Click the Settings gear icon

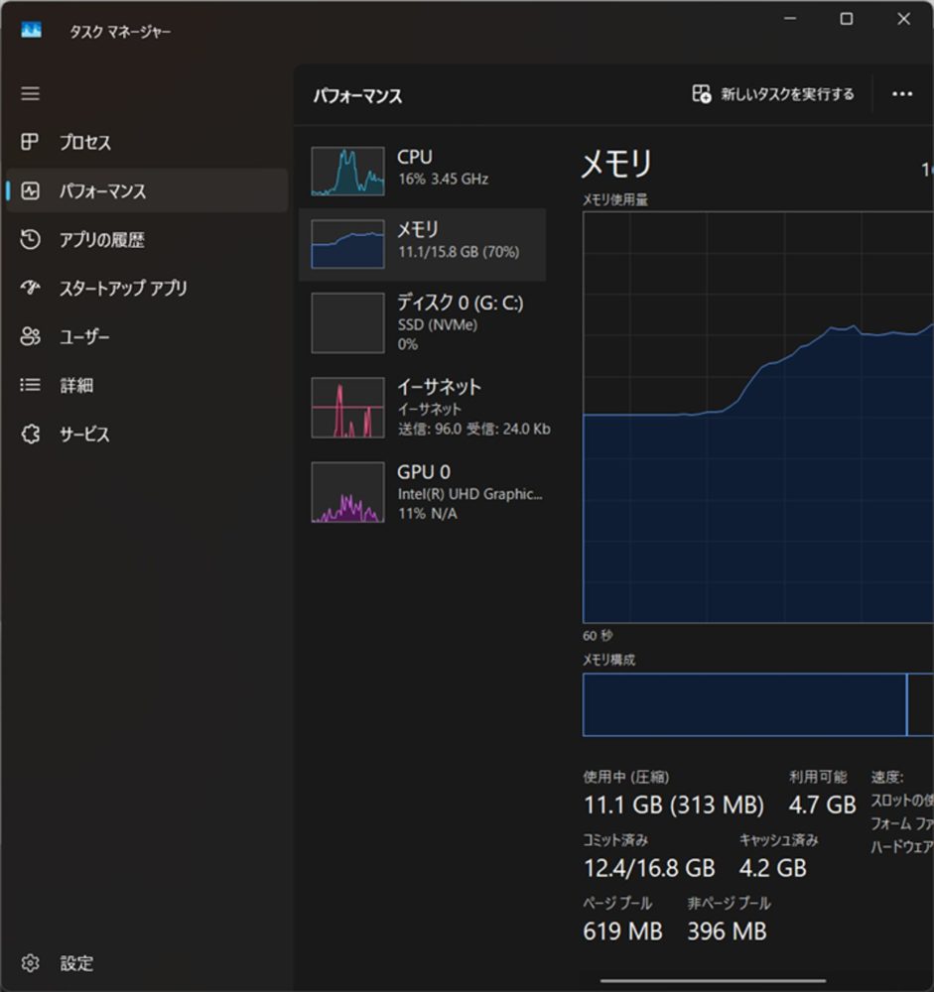pos(30,963)
